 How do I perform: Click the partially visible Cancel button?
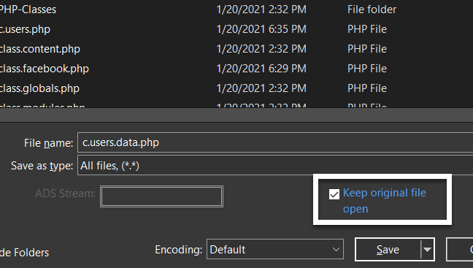click(x=460, y=249)
